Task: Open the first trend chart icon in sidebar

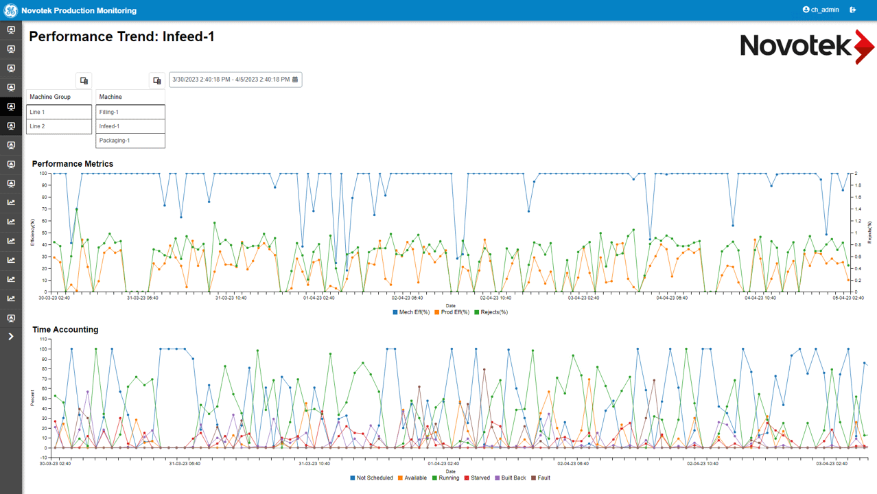Action: [x=11, y=202]
